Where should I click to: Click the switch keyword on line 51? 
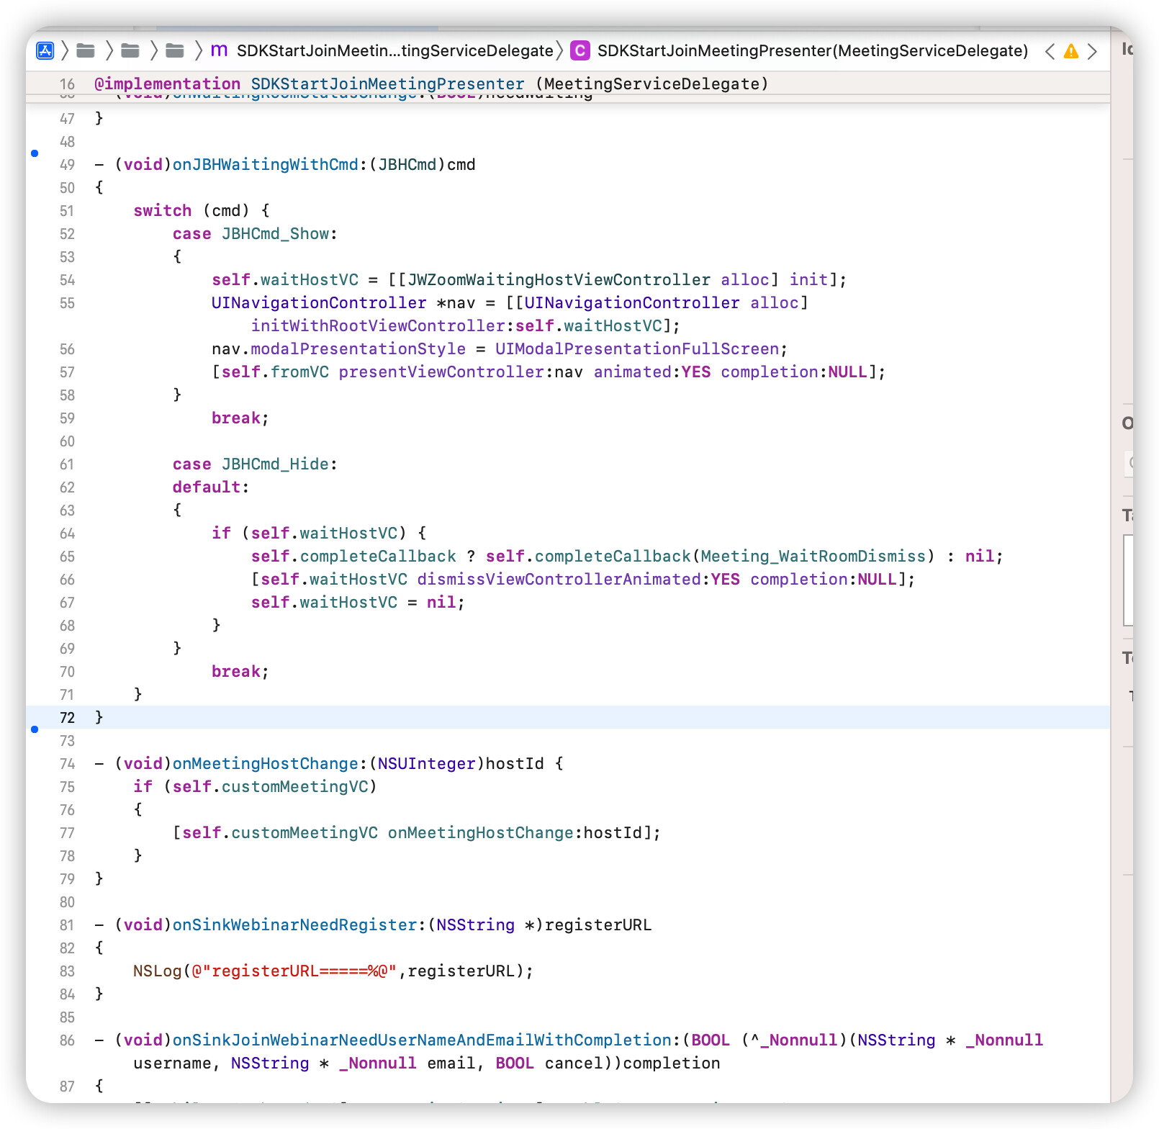(x=163, y=211)
